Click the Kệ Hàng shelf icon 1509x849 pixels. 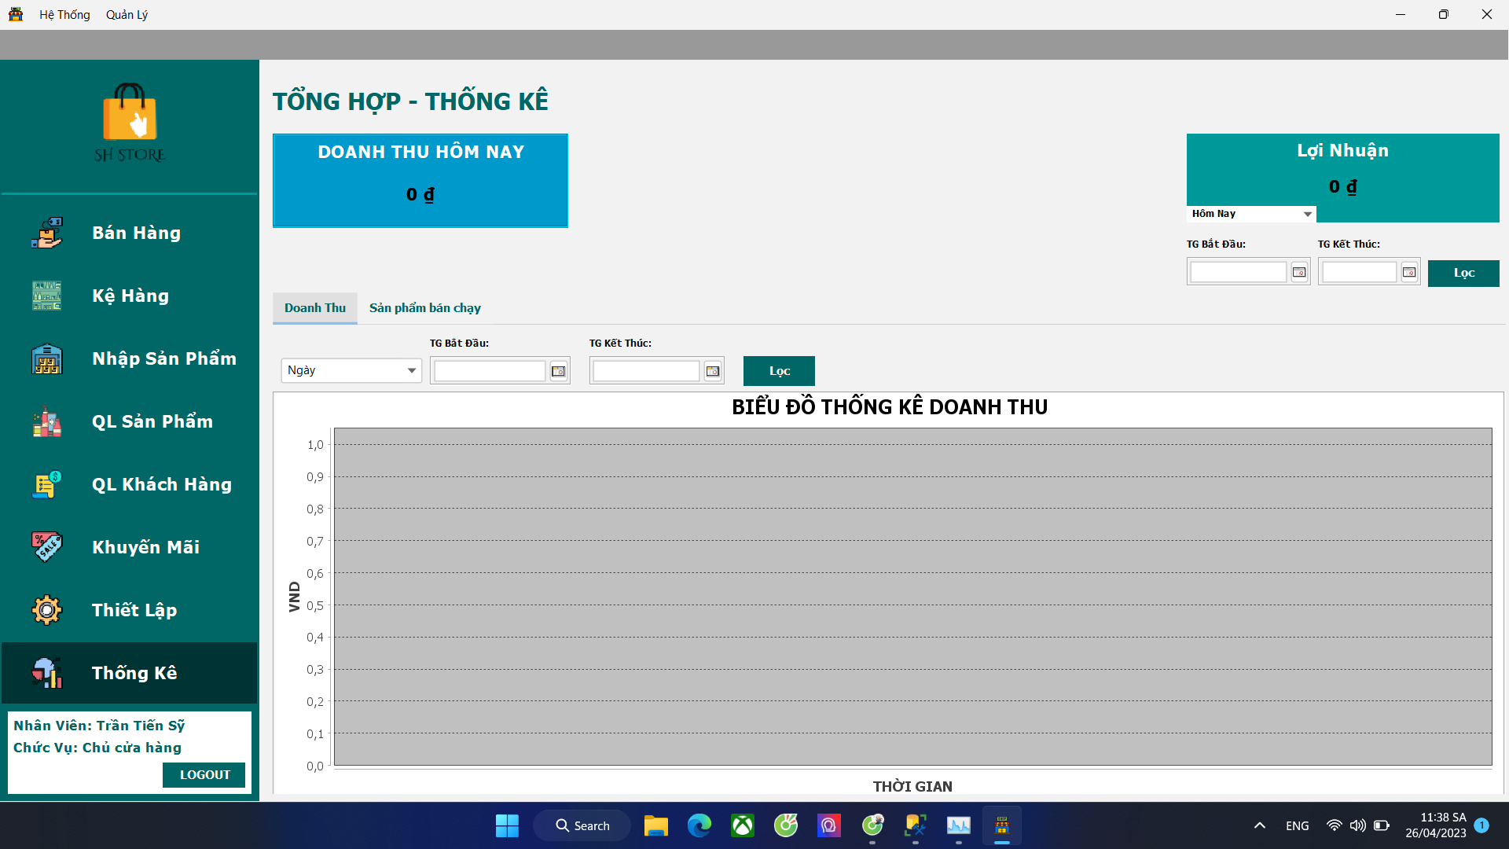47,296
